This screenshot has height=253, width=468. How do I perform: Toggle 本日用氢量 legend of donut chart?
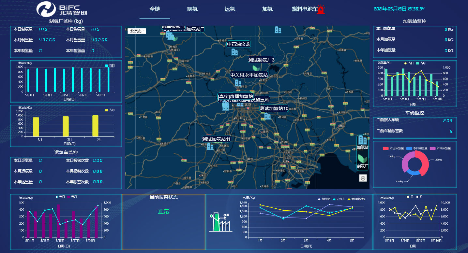point(393,148)
